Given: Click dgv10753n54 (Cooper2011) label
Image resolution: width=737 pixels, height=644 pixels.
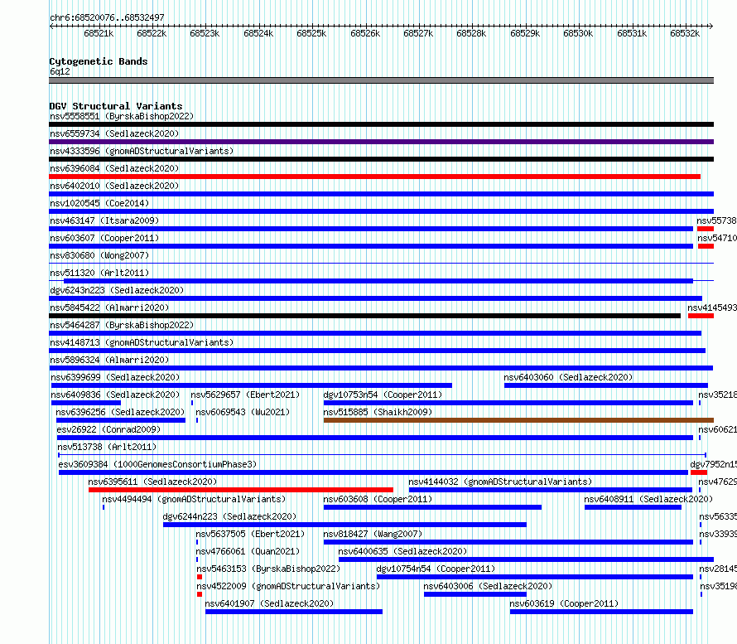Looking at the screenshot, I should tap(383, 395).
